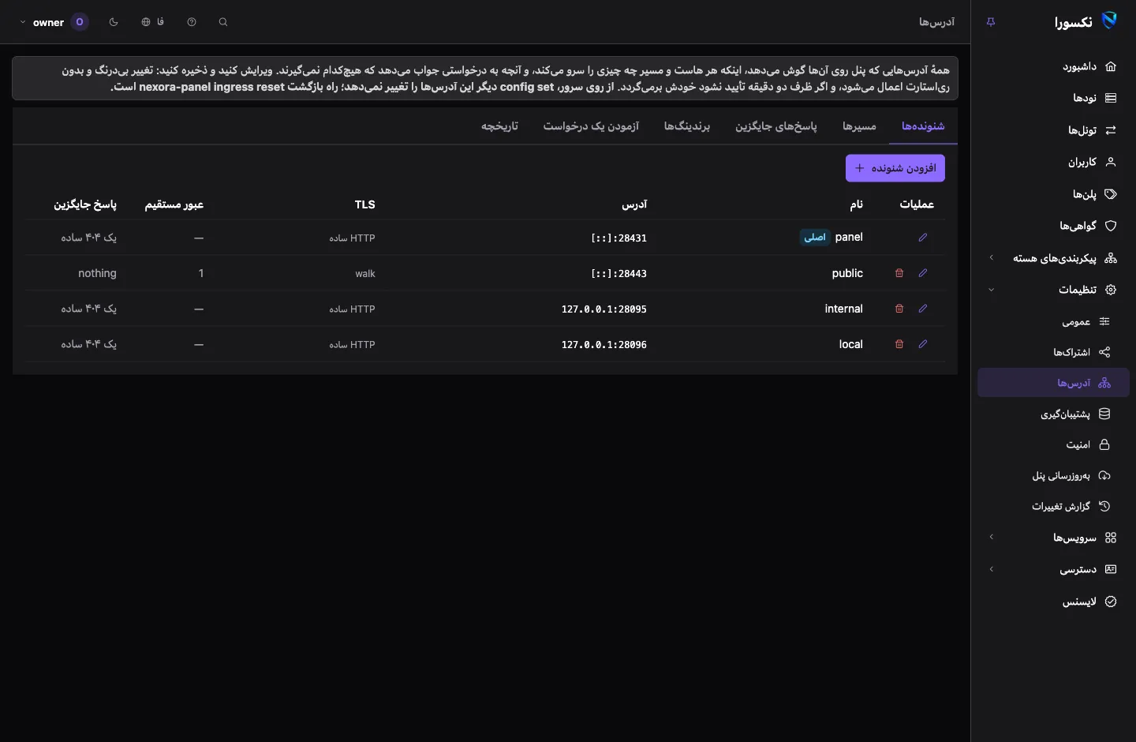1136x742 pixels.
Task: Switch to the برندینگ‌ها tab
Action: pyautogui.click(x=687, y=126)
